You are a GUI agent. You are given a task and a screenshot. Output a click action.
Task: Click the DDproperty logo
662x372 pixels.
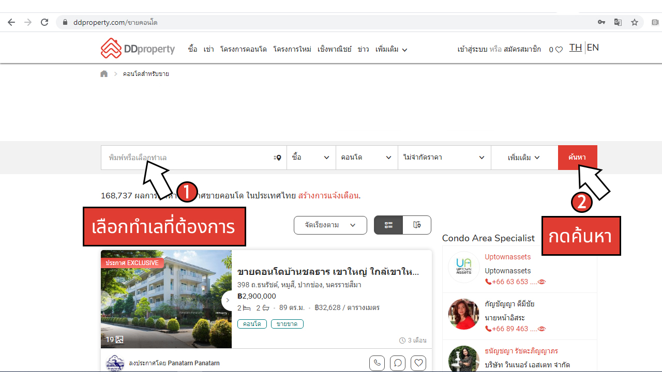pyautogui.click(x=138, y=49)
